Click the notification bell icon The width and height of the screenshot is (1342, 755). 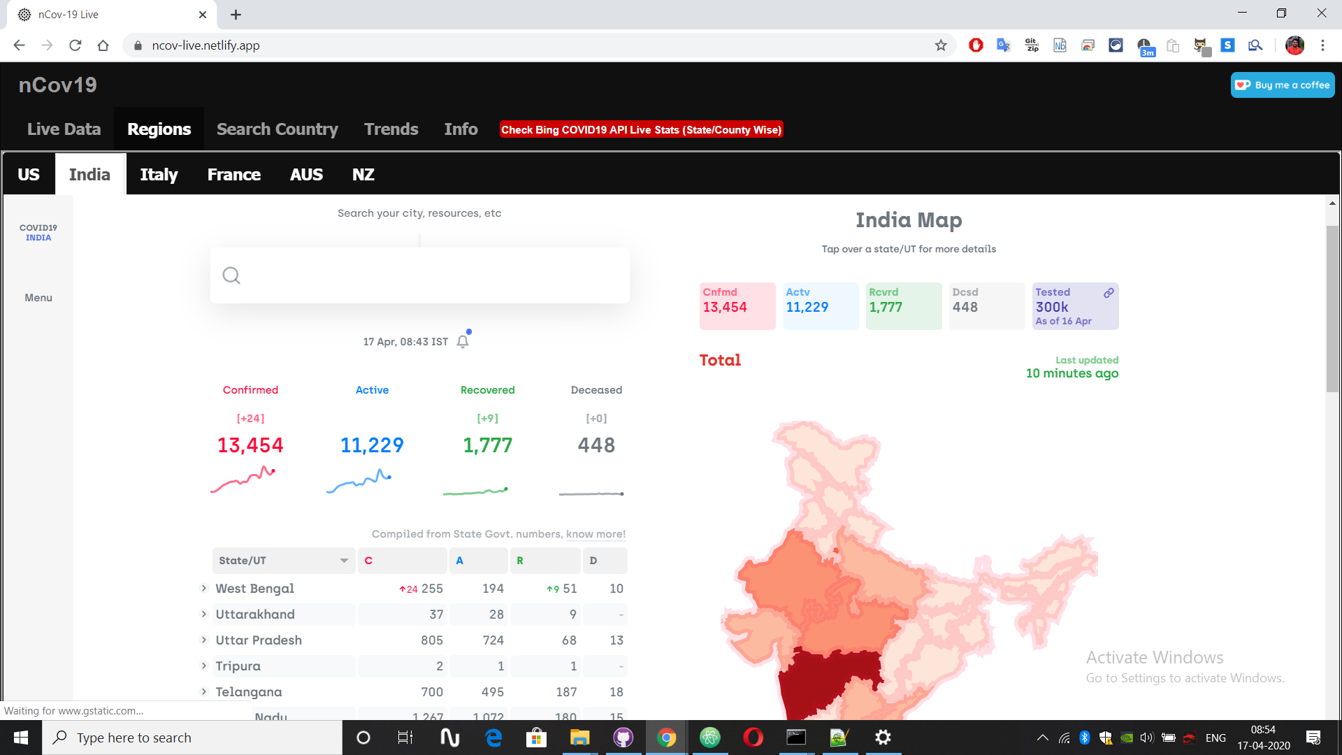tap(463, 341)
